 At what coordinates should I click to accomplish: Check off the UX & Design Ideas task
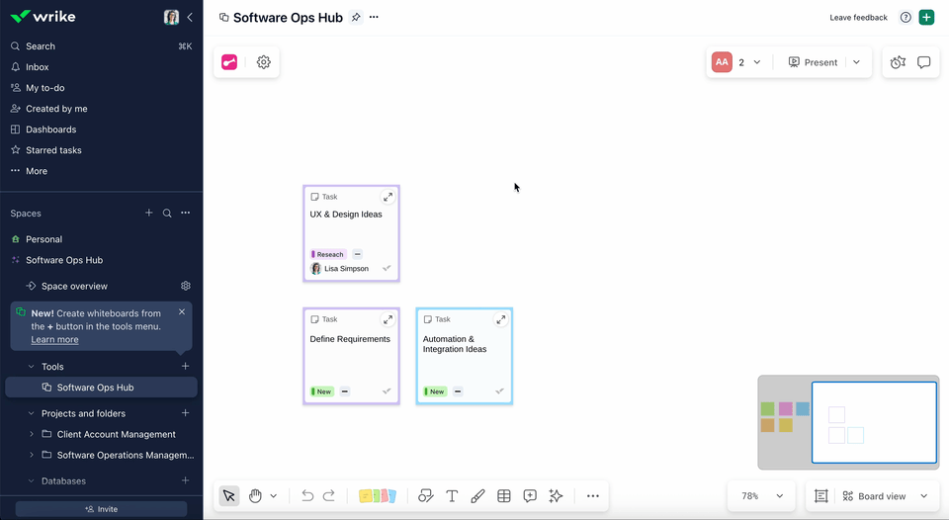pos(387,268)
